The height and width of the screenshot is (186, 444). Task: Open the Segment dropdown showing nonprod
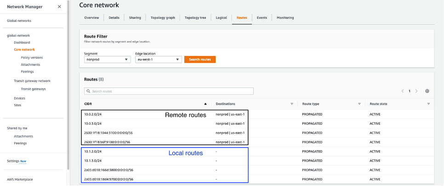point(107,60)
